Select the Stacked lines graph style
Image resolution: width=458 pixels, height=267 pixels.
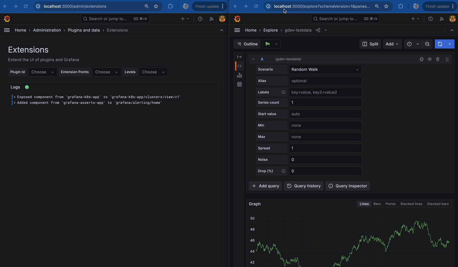click(x=411, y=204)
